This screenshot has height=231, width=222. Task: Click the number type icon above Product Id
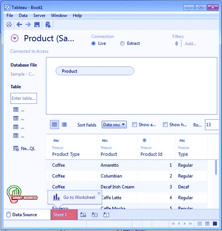(144, 140)
